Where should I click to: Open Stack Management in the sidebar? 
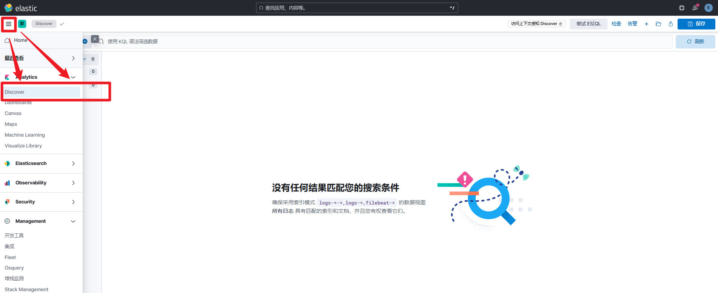click(27, 290)
